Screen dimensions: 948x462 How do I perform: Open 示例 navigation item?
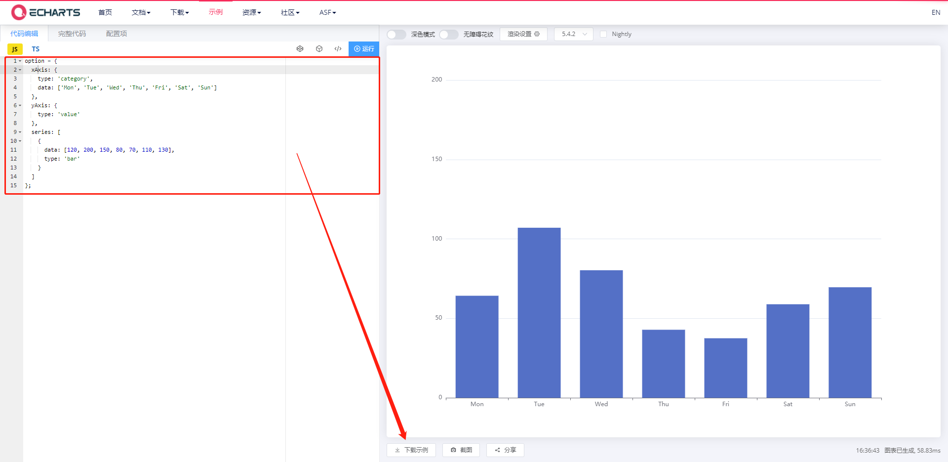216,12
